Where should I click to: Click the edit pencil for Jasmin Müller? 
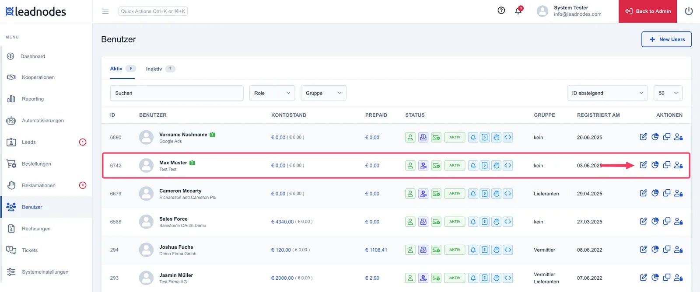pyautogui.click(x=643, y=278)
